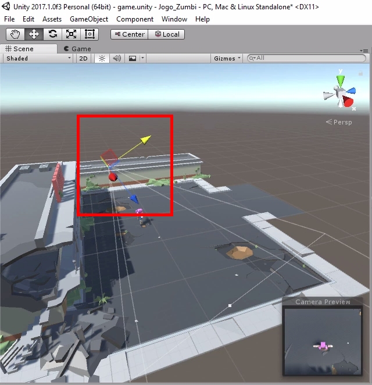Click the red X axis cone on gizmo
The height and width of the screenshot is (385, 372).
[x=349, y=103]
